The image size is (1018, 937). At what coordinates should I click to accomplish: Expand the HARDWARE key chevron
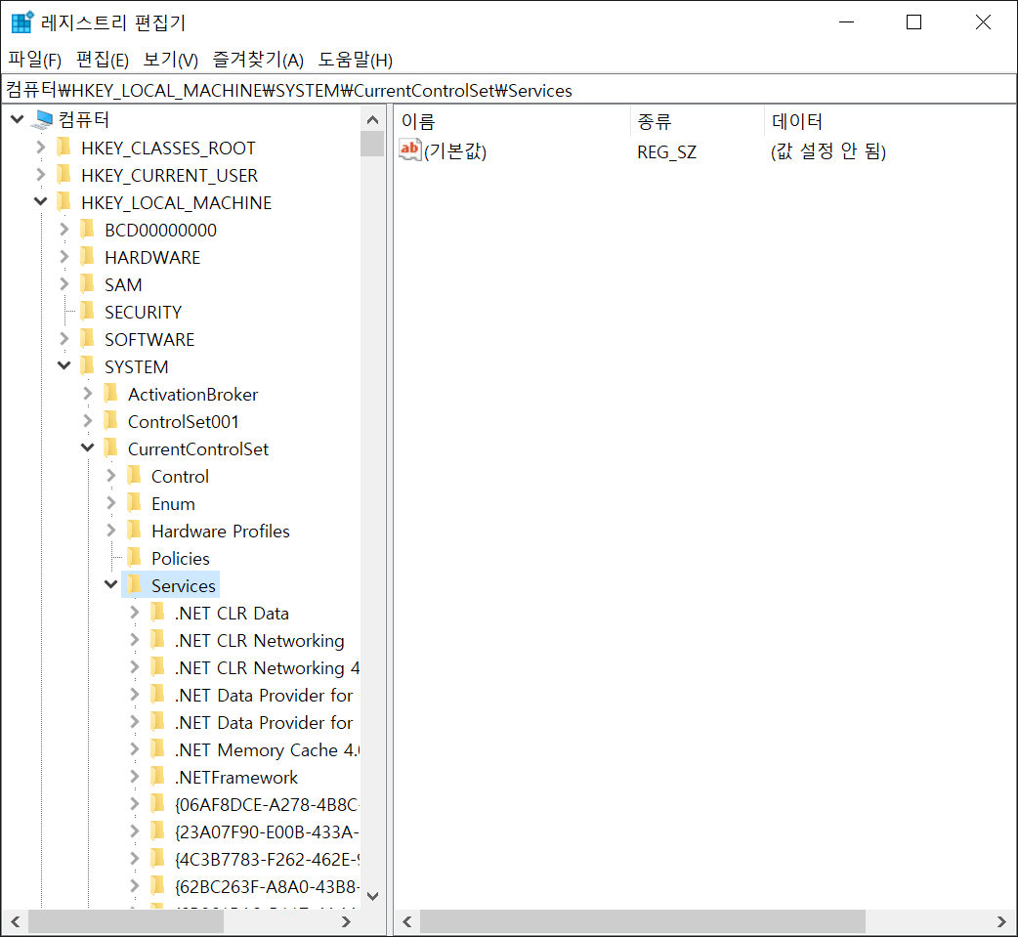pos(64,257)
